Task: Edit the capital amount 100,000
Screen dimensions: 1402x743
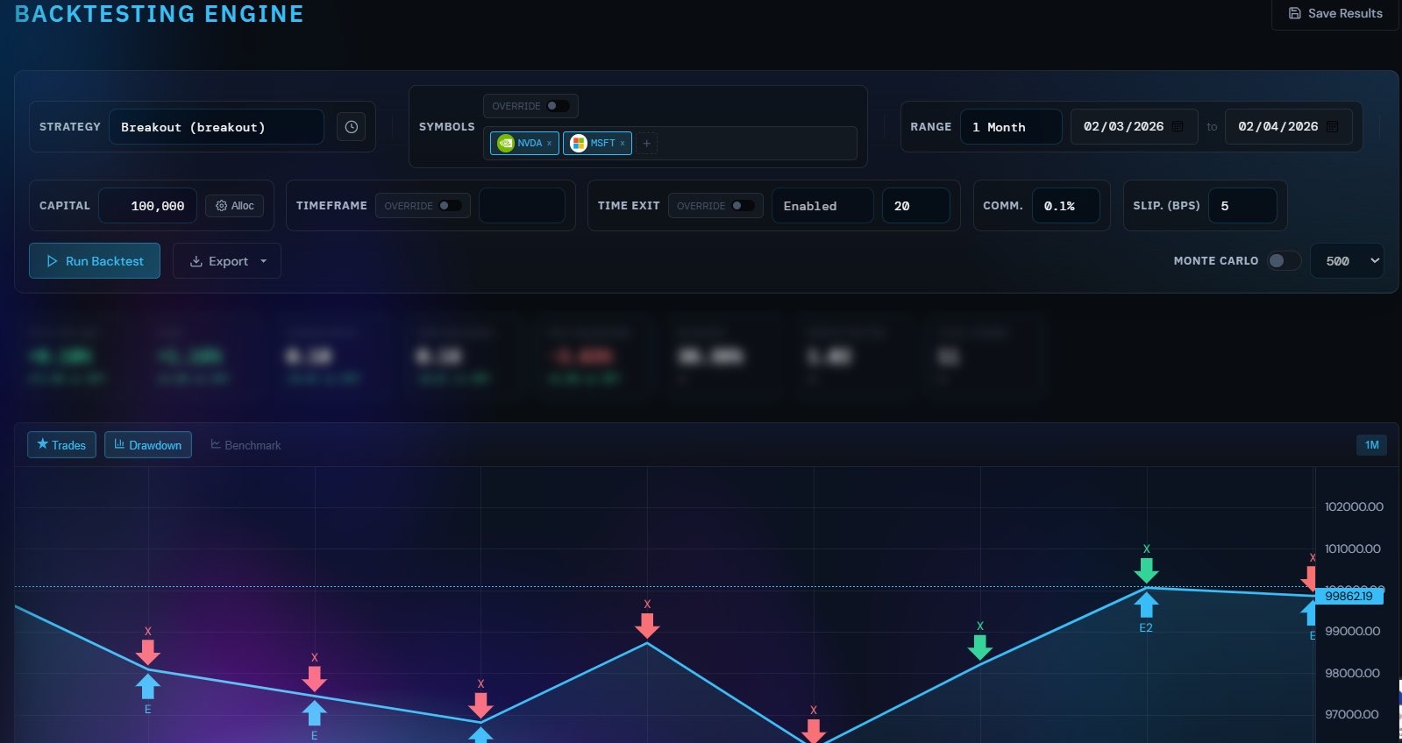Action: click(147, 206)
